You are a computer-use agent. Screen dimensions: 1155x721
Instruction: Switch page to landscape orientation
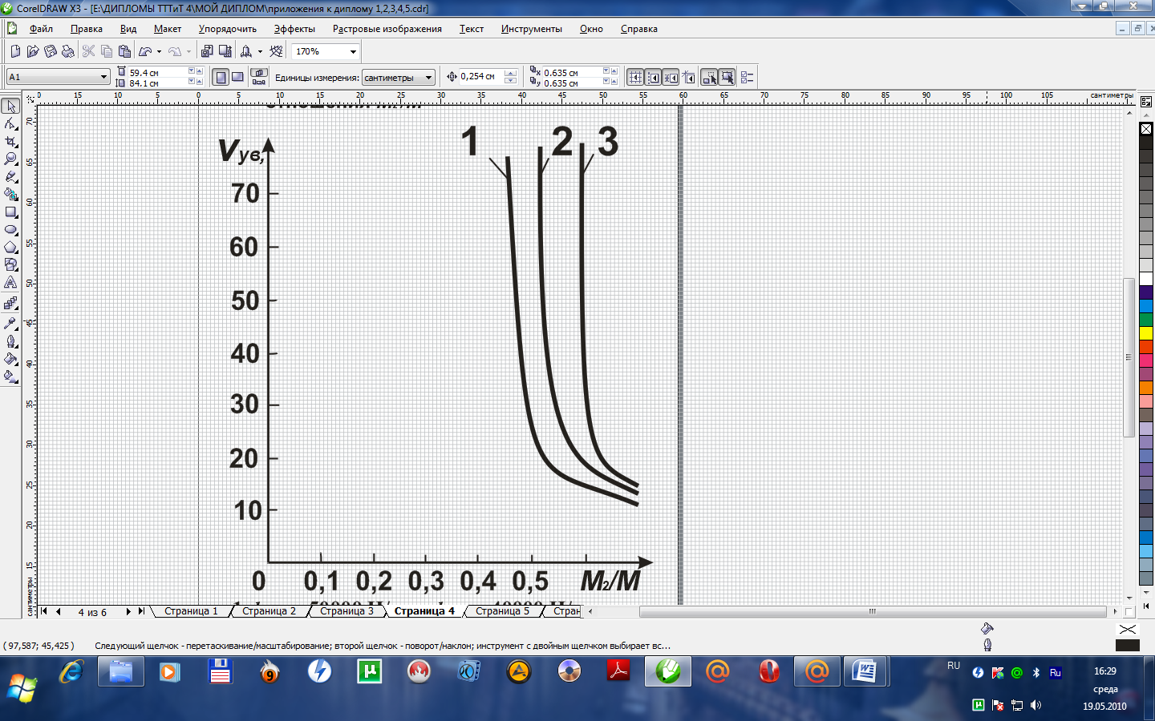(x=237, y=77)
